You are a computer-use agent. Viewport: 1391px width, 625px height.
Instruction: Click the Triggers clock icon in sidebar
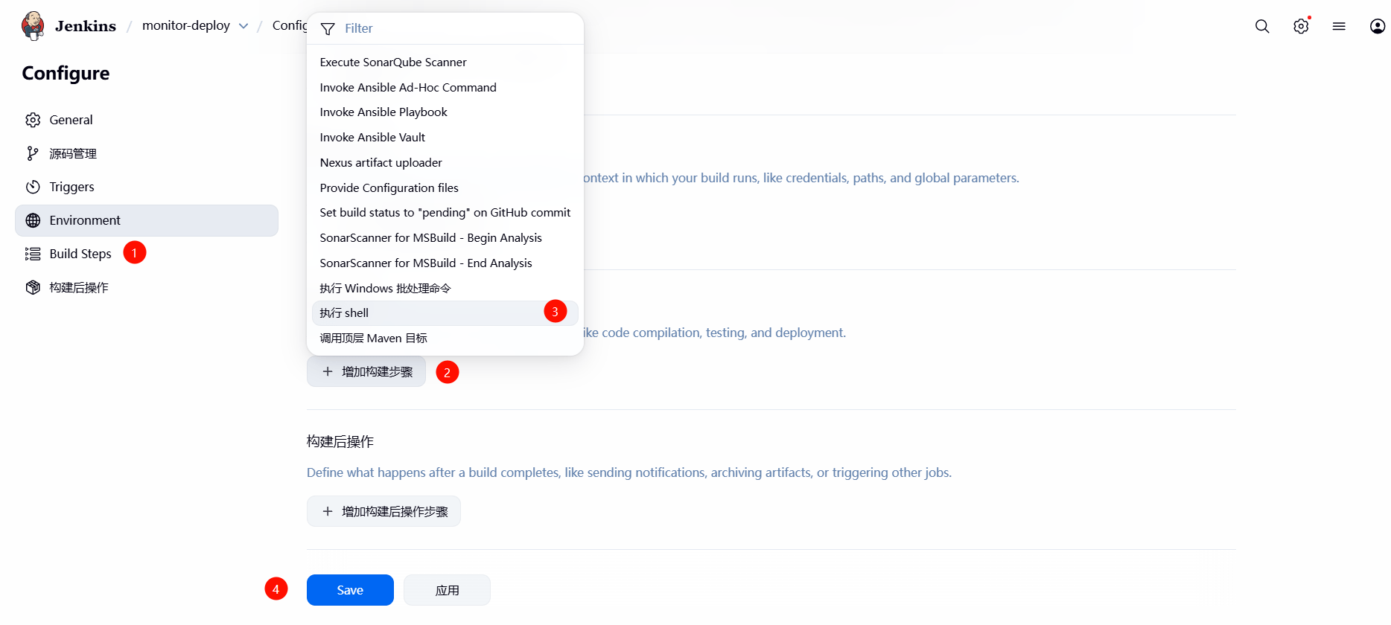[x=33, y=187]
